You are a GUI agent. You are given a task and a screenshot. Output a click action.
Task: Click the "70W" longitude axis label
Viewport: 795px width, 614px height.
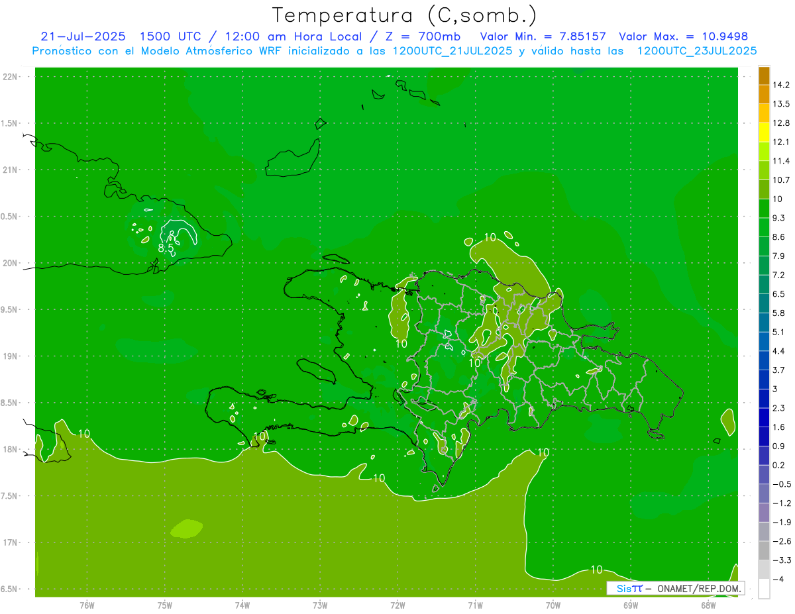[x=553, y=605]
